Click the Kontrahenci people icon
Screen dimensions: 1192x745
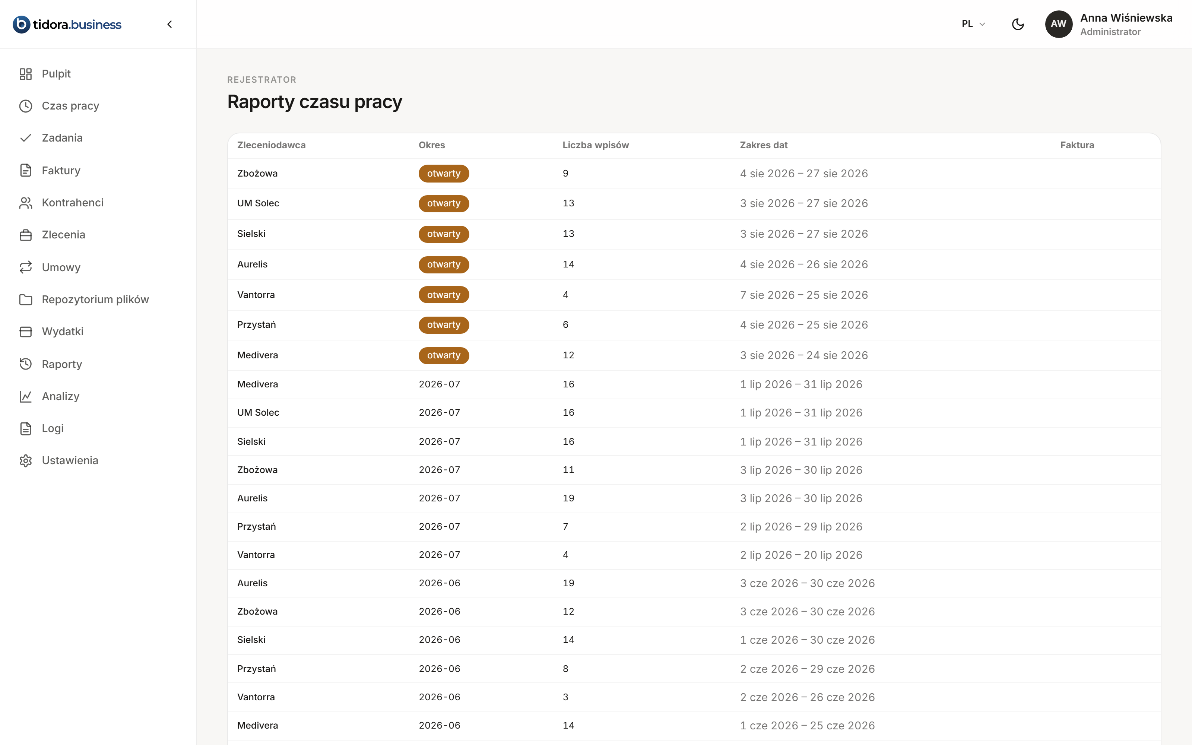point(26,203)
